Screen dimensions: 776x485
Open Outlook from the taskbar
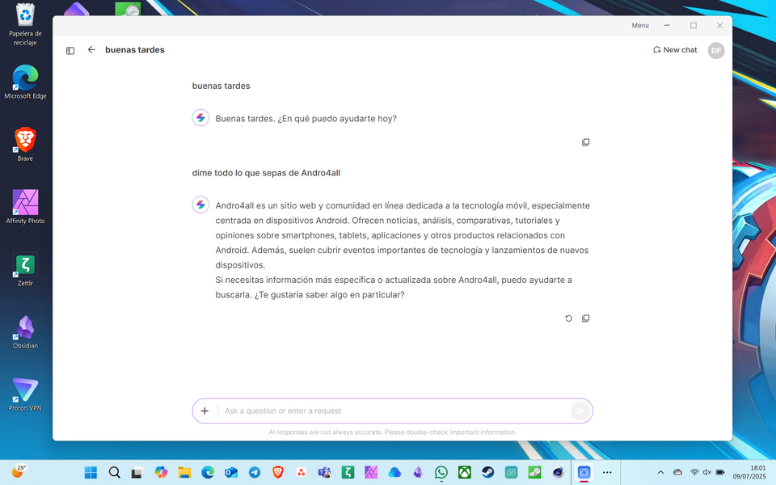231,473
